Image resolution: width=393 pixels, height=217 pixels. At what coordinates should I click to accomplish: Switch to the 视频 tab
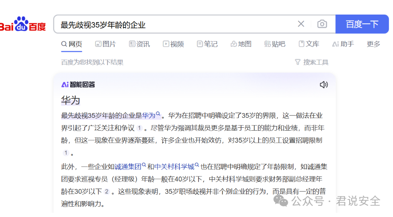tap(173, 44)
